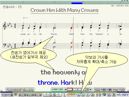This screenshot has height=97, width=129.
Task: Click the volume speaker icon at bottom right
Action: [x=109, y=95]
